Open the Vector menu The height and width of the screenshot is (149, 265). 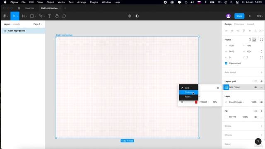click(x=61, y=2)
